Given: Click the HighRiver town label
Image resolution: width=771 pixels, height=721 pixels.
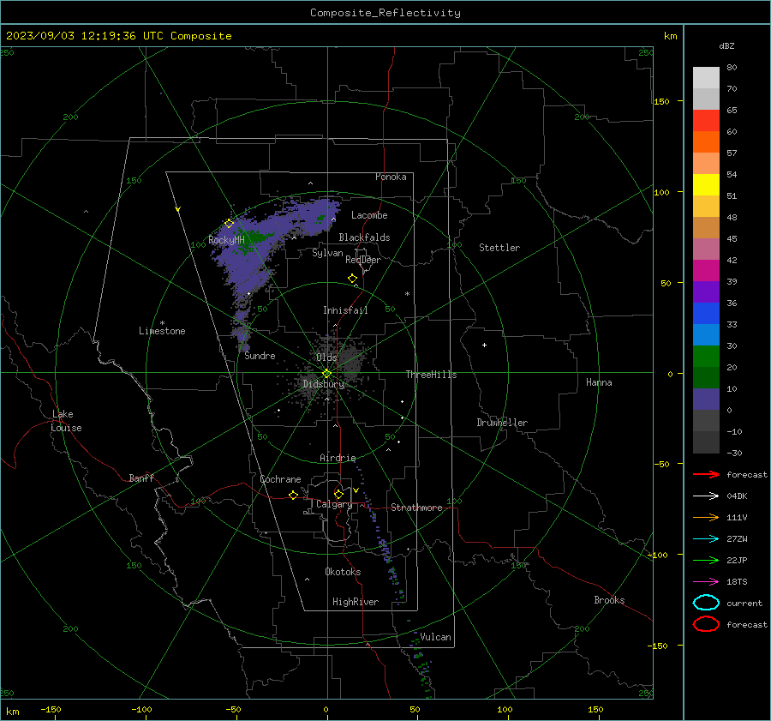Looking at the screenshot, I should point(356,602).
